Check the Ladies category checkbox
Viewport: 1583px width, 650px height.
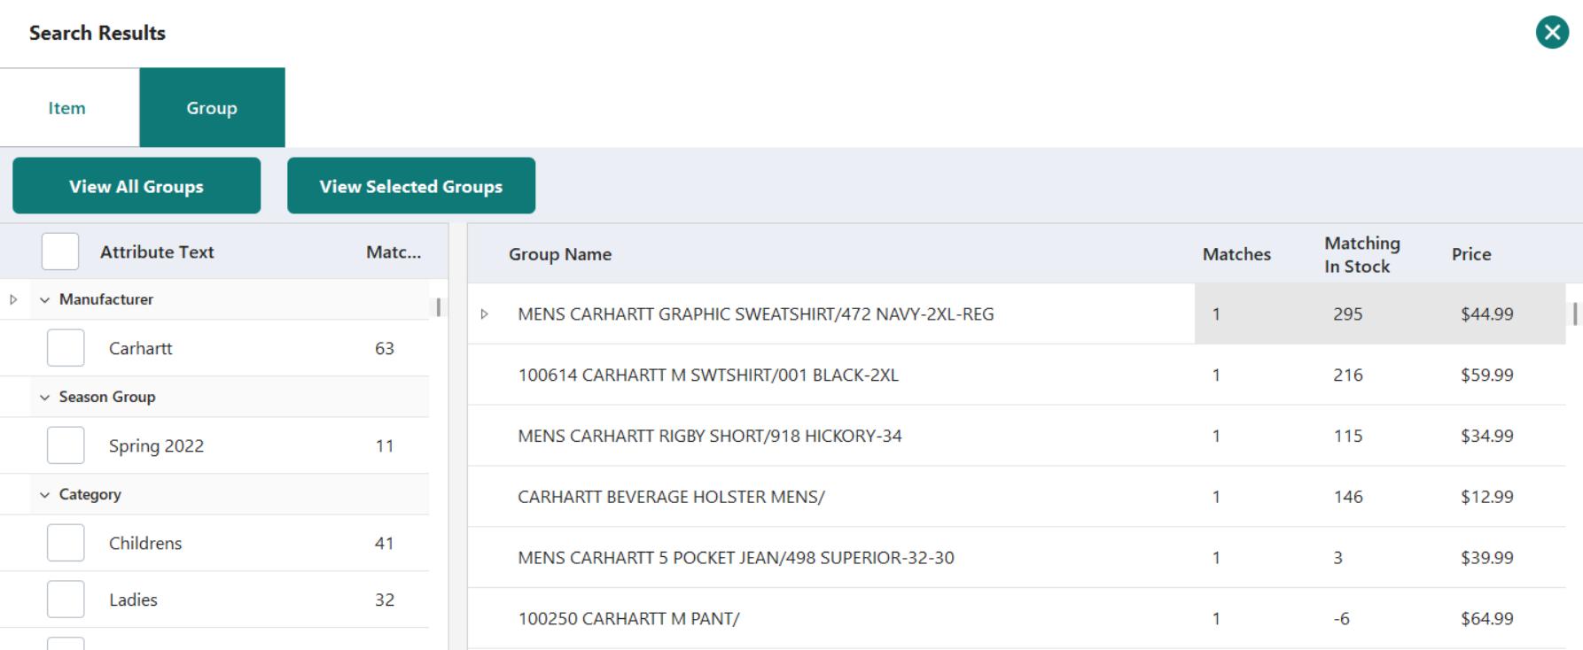click(66, 600)
